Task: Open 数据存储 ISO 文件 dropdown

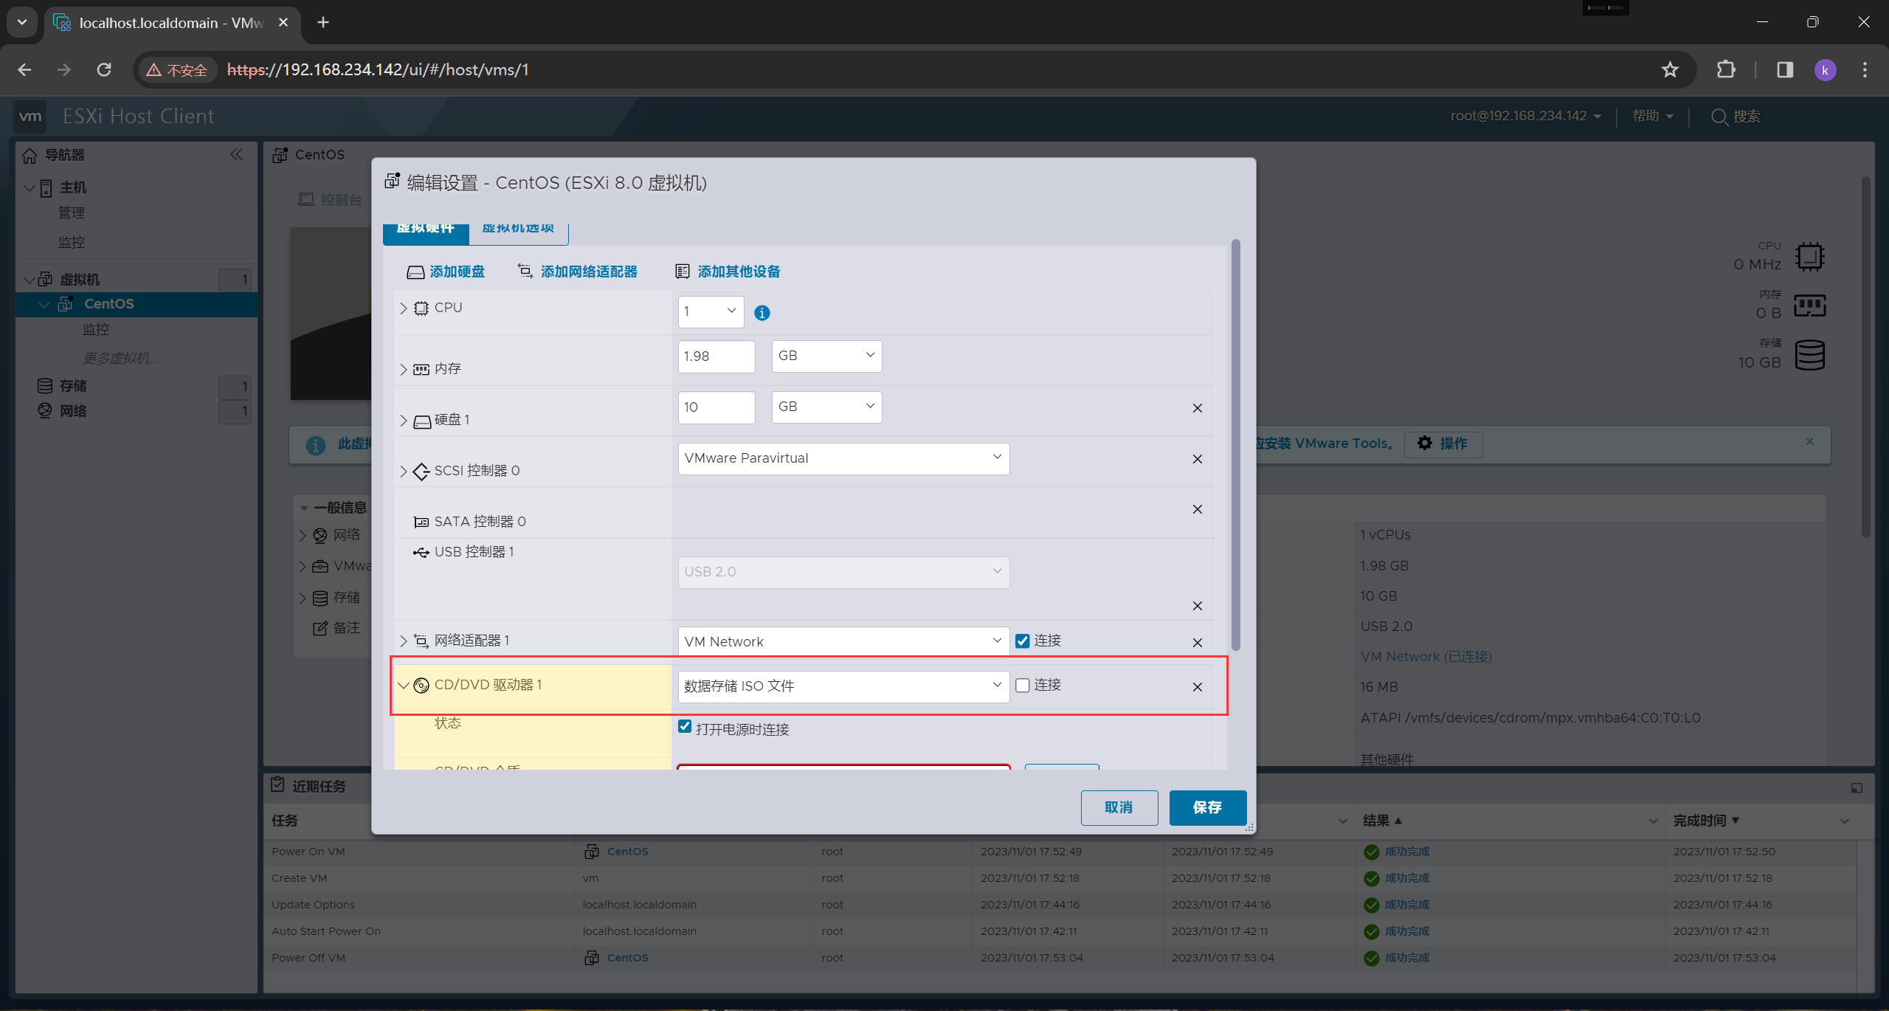Action: pyautogui.click(x=843, y=686)
